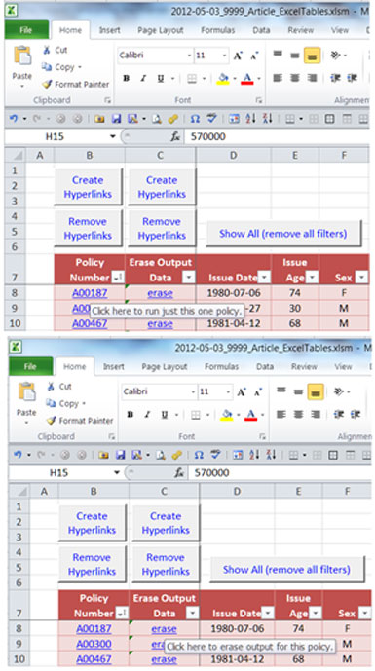
Task: Click Format Painter in the bottom window
Action: point(80,421)
